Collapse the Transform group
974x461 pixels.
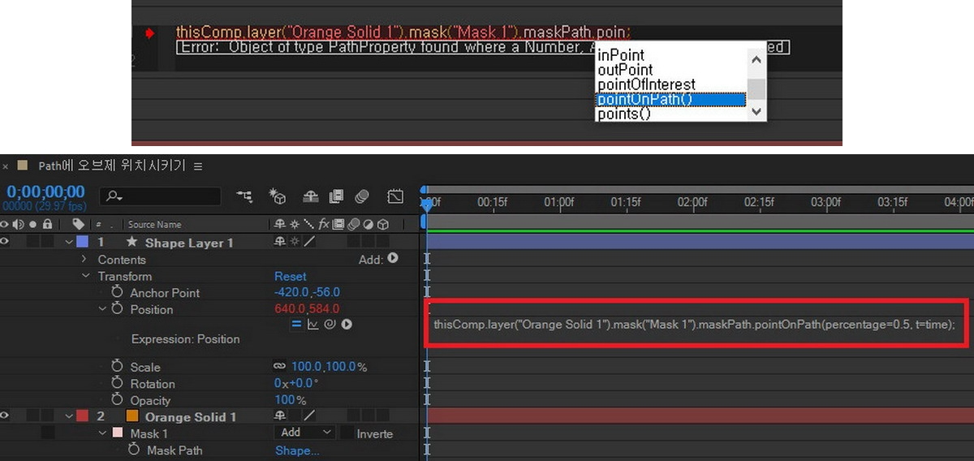[84, 276]
